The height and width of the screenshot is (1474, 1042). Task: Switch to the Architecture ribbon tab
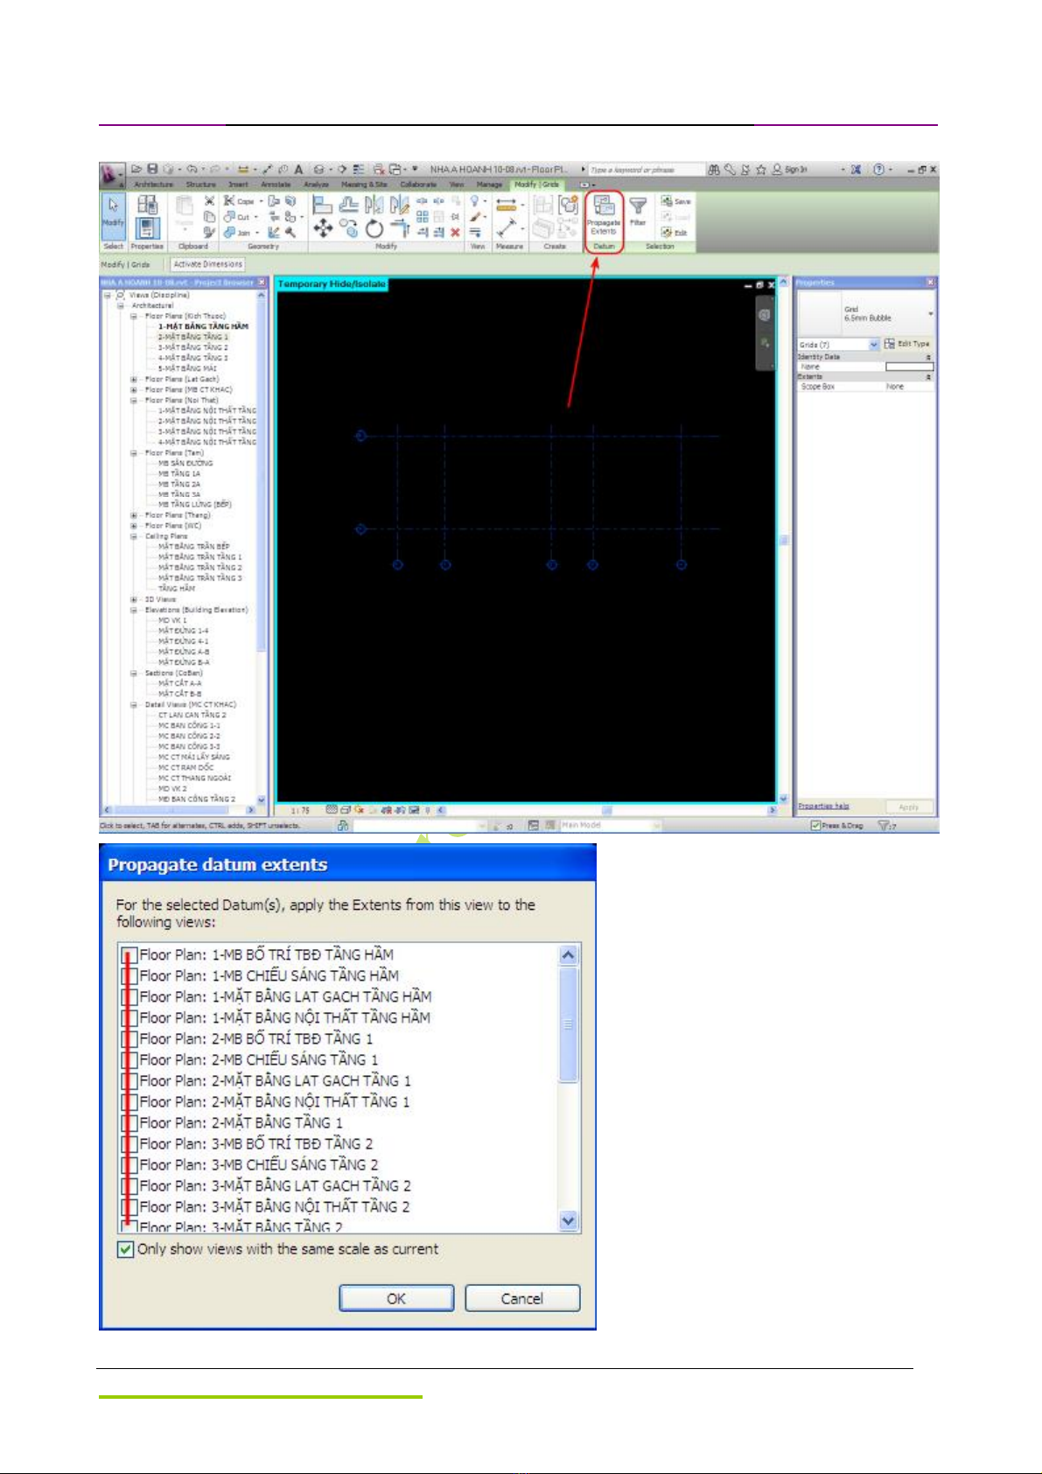153,185
